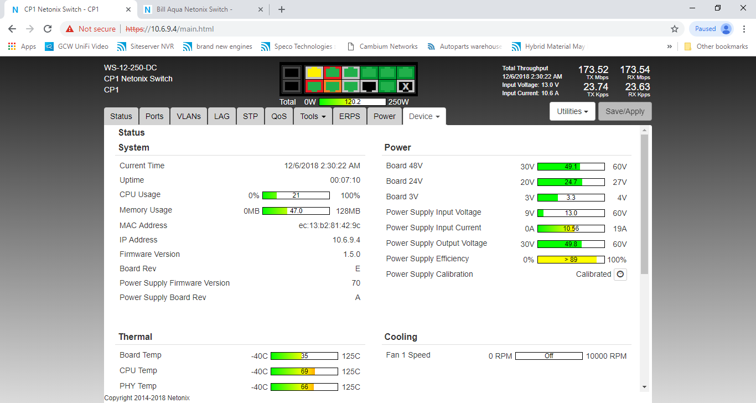Open the Tools dropdown menu
Image resolution: width=756 pixels, height=403 pixels.
(313, 116)
